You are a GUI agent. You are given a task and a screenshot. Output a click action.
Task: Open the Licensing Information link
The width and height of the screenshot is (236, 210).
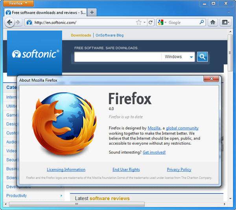point(66,169)
